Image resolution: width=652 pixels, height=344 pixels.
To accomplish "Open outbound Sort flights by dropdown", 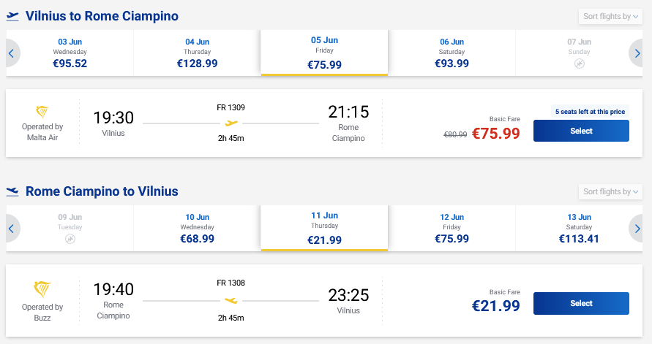I will [x=611, y=16].
